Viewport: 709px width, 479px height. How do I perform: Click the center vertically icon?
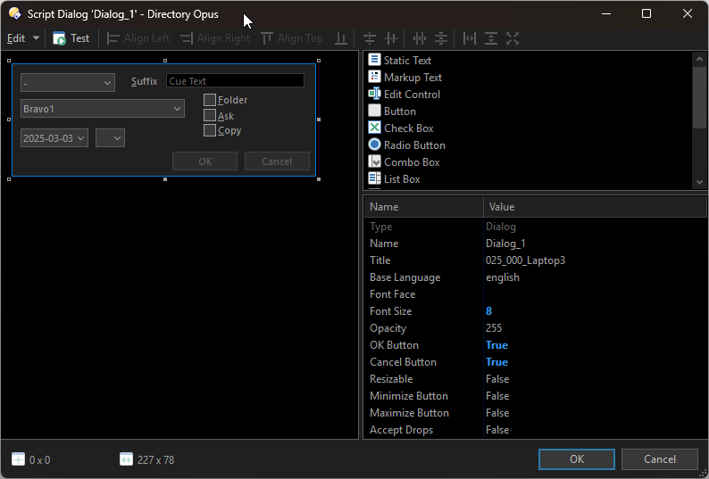point(370,38)
